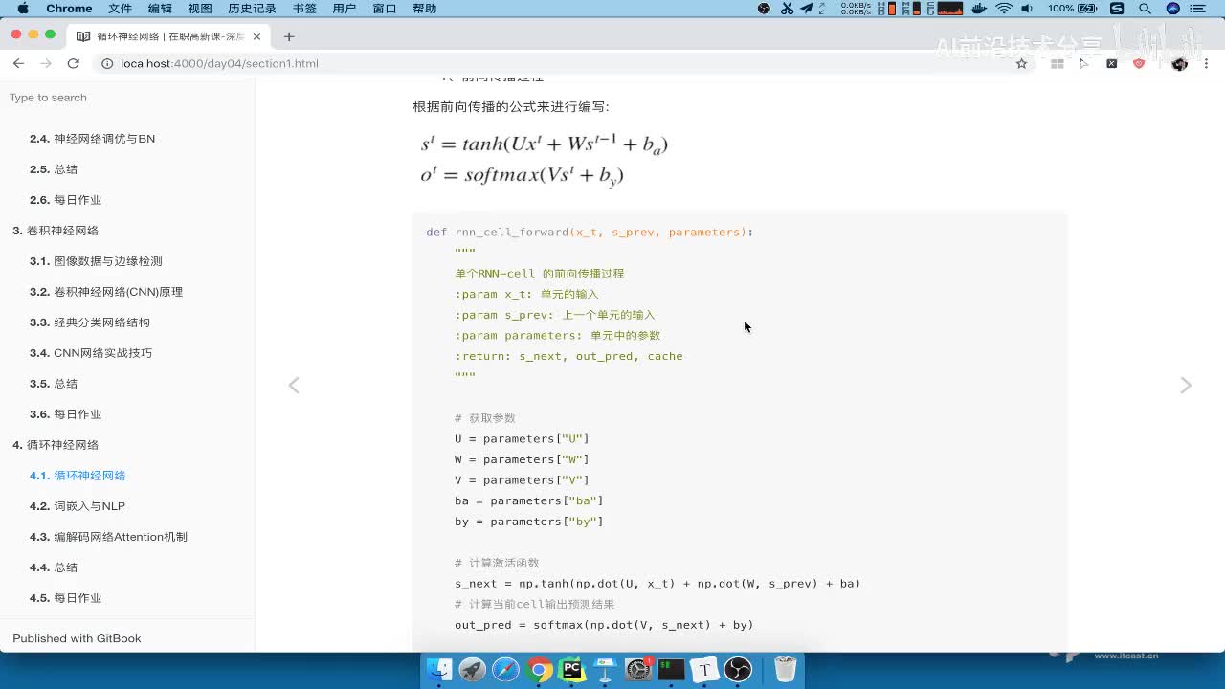The height and width of the screenshot is (689, 1225).
Task: Open OBS from the Dock
Action: tap(738, 669)
